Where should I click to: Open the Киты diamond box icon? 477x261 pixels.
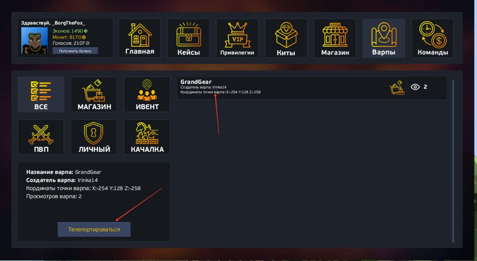click(286, 38)
